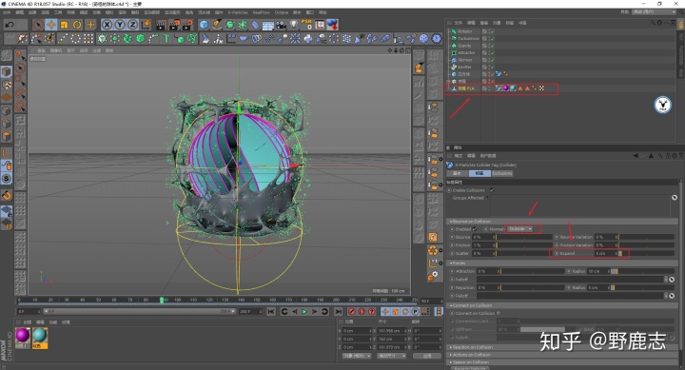Open the Camera objects icon

[281, 25]
